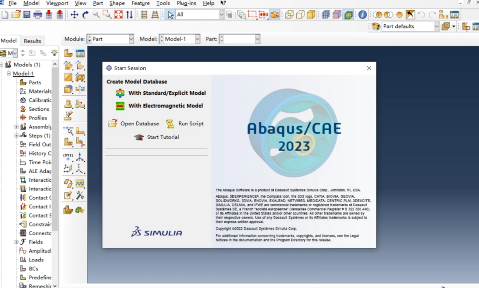Switch to the Results tab
The width and height of the screenshot is (479, 288).
(32, 41)
